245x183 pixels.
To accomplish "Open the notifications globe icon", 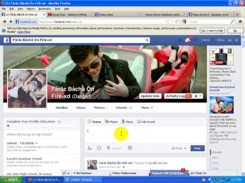I will pos(195,40).
